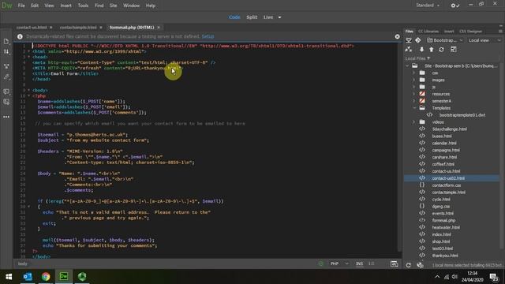505x284 pixels.
Task: Select thankyou.html in Files panel
Action: click(x=445, y=256)
